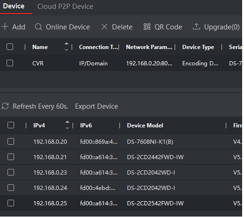
Task: Tick checkbox for 192.168.0.21 row
Action: (x=11, y=157)
